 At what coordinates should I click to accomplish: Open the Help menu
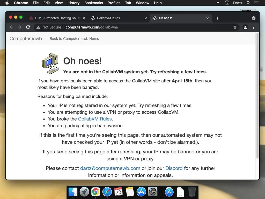tap(158, 3)
